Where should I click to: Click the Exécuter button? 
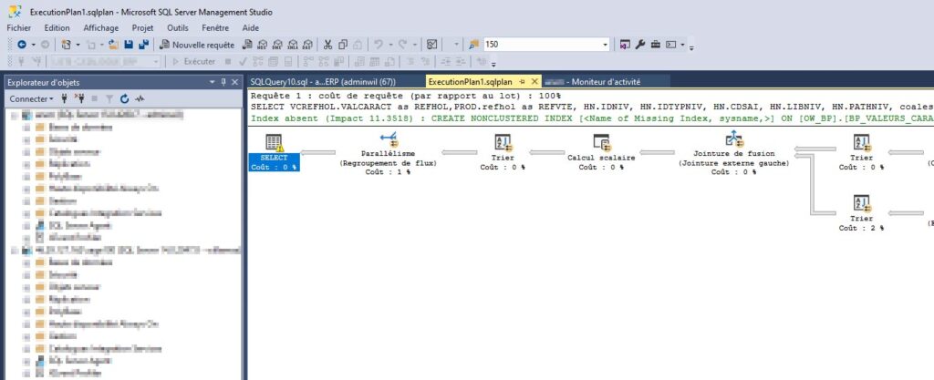pos(193,61)
